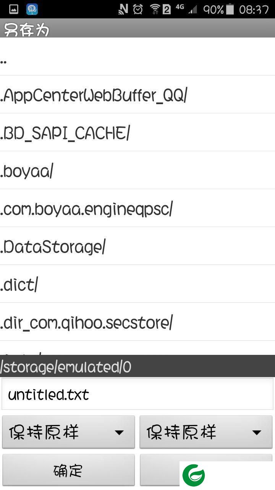The image size is (275, 490).
Task: Focus the untitled.txt filename field
Action: 137,394
